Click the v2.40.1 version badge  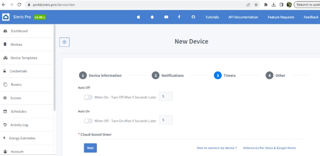coord(40,17)
